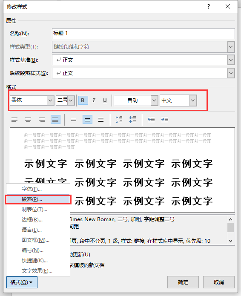Increase paragraph indent
This screenshot has height=296, width=241.
click(164, 120)
